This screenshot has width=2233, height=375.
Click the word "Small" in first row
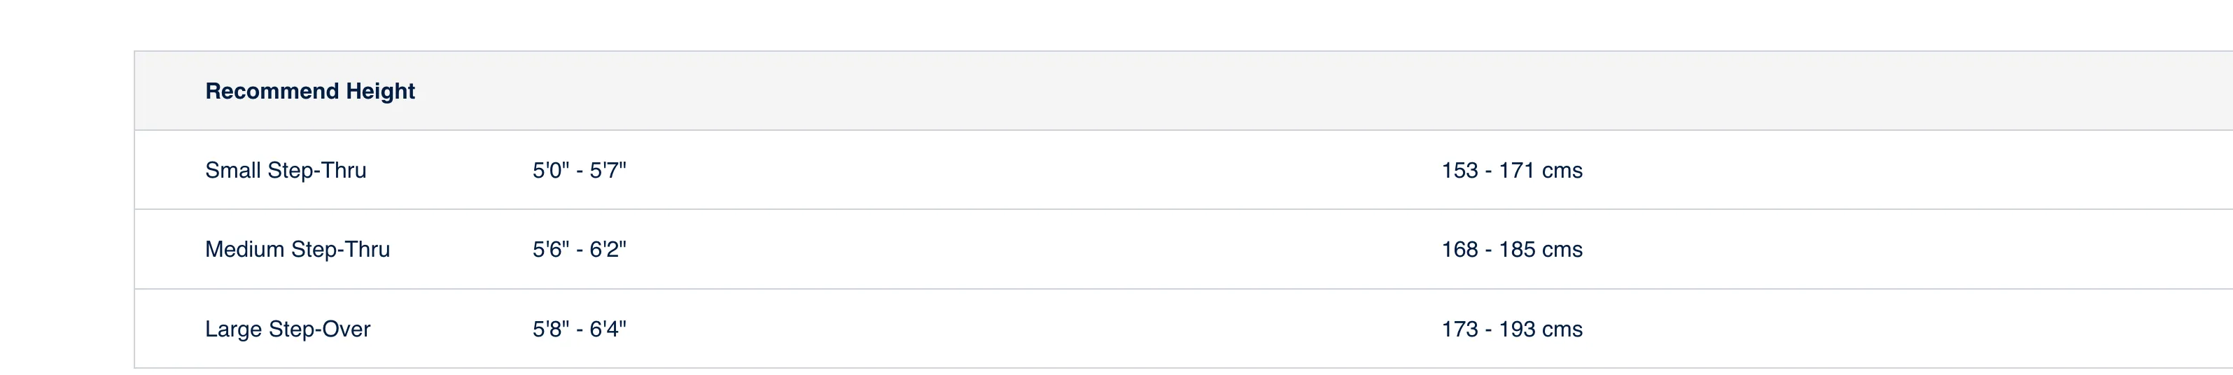233,171
